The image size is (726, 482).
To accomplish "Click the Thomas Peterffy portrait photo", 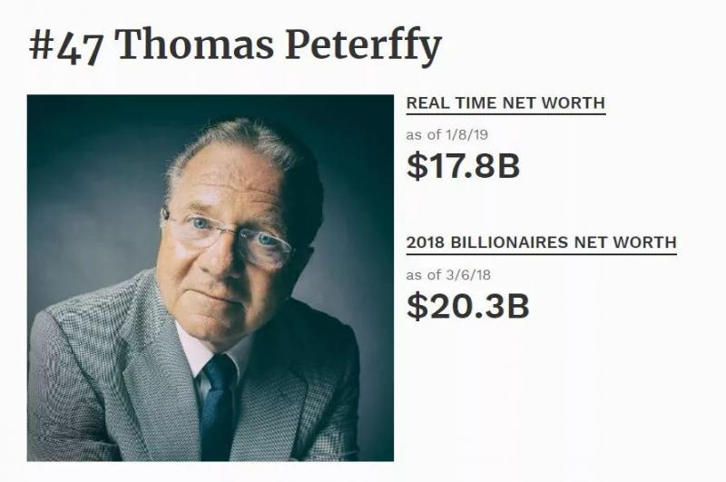I will pyautogui.click(x=210, y=278).
